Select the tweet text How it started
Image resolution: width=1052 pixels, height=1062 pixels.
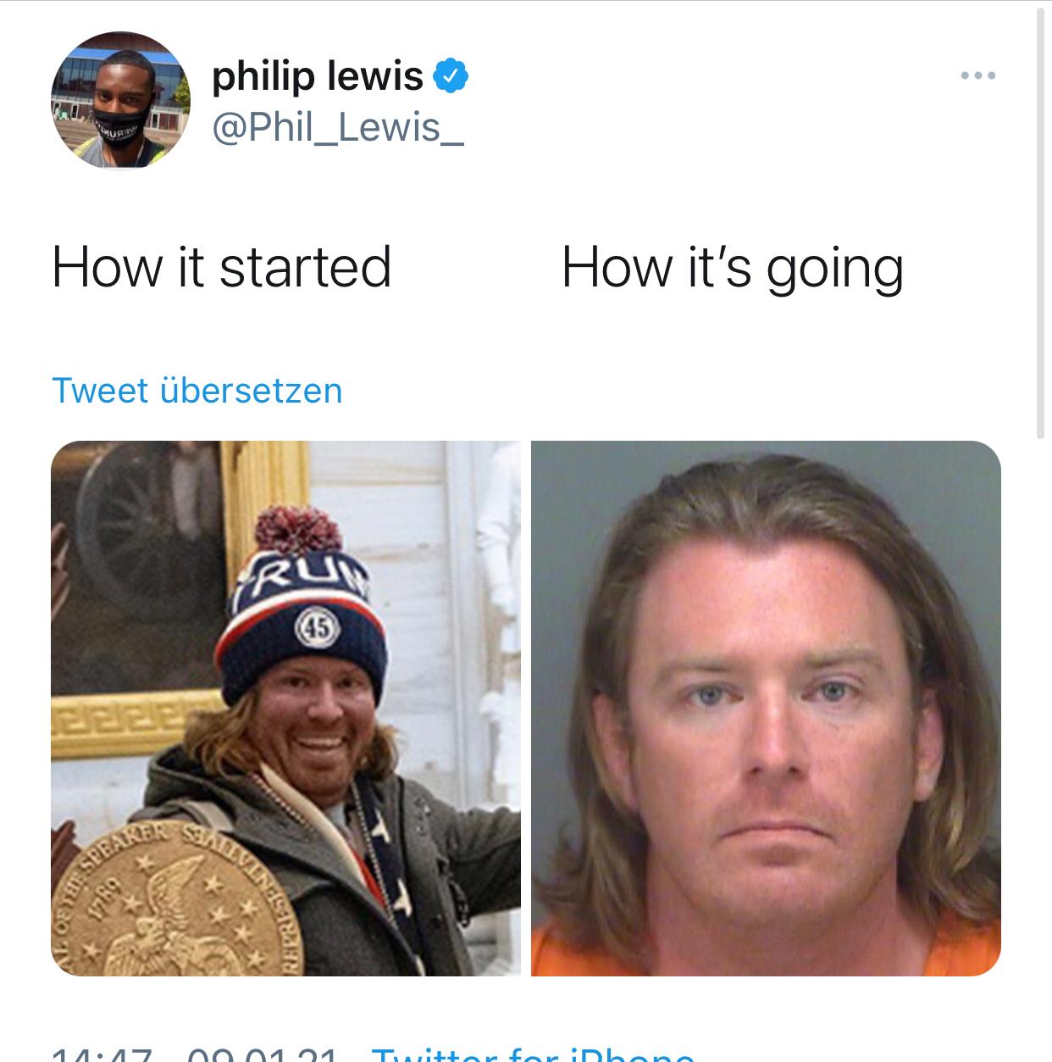221,267
